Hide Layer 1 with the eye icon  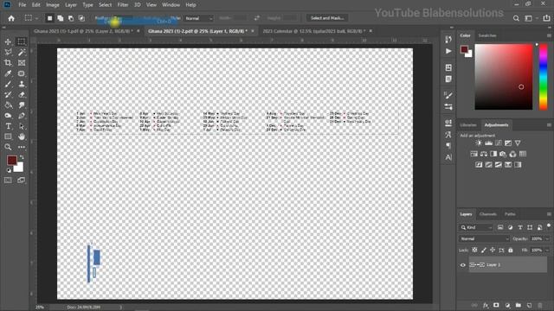(x=463, y=265)
